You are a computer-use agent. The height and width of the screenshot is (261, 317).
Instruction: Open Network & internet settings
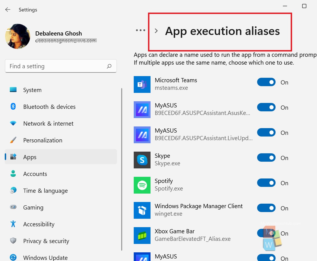48,123
